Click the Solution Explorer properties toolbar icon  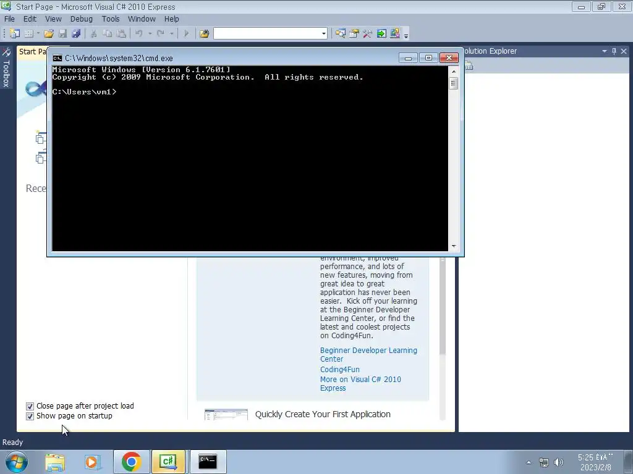[469, 65]
